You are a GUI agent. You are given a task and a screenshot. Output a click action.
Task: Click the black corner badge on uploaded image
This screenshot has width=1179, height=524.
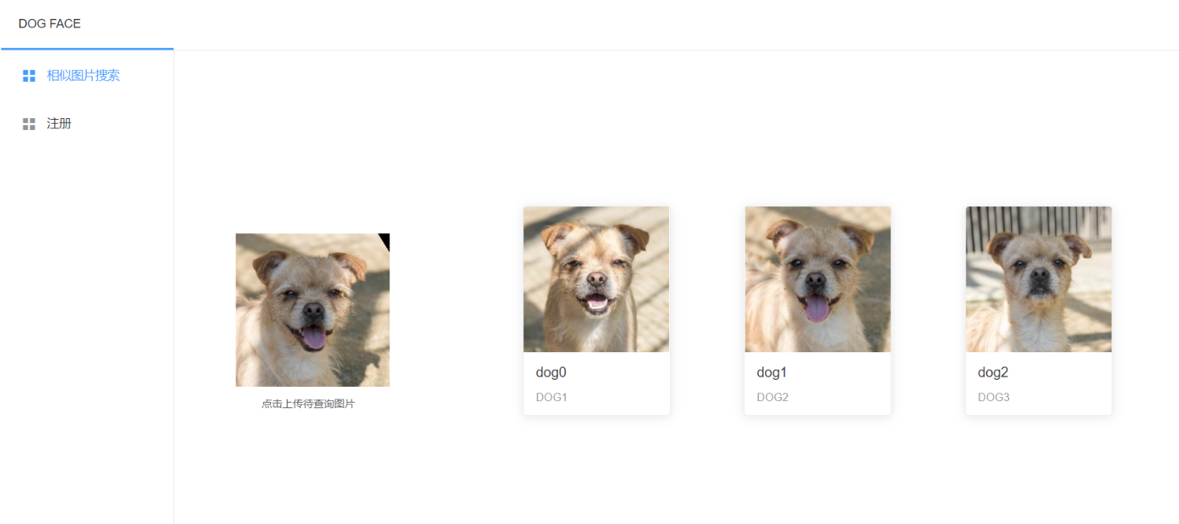pyautogui.click(x=385, y=240)
